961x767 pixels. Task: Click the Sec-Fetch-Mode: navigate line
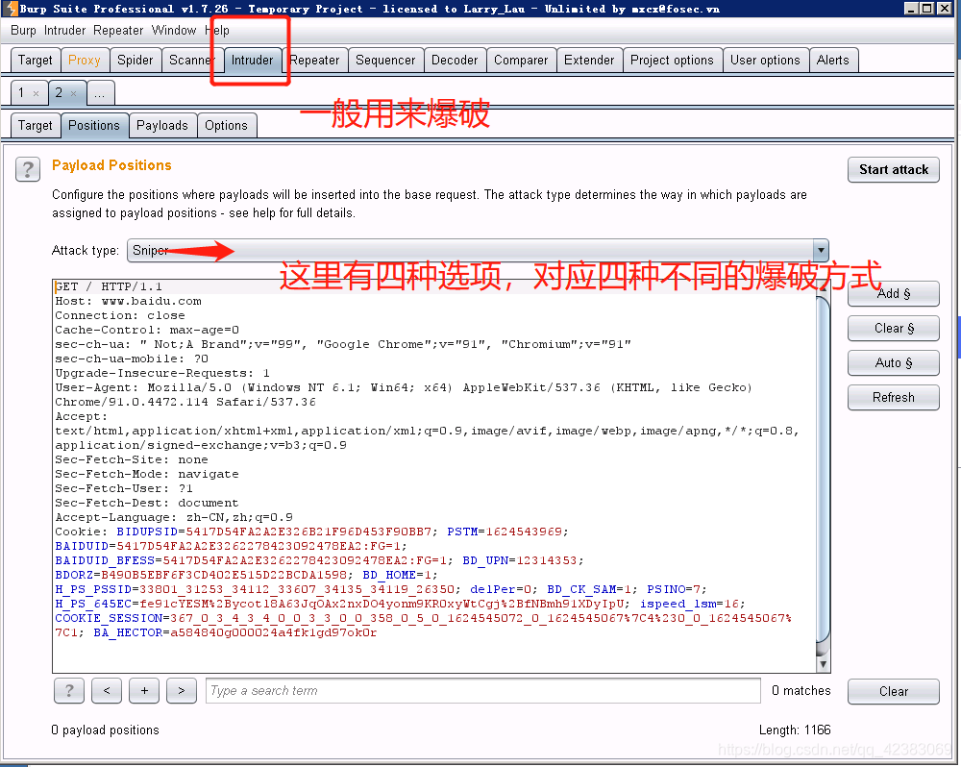tap(147, 474)
